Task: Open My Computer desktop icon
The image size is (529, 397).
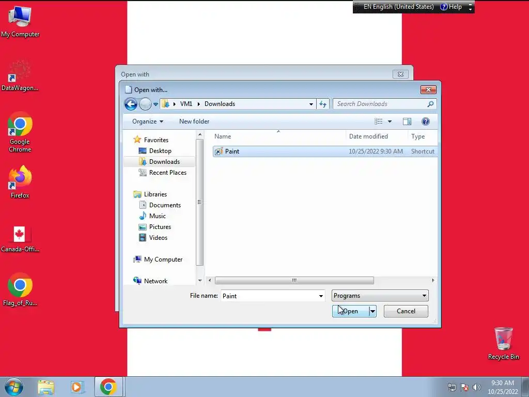Action: point(20,22)
